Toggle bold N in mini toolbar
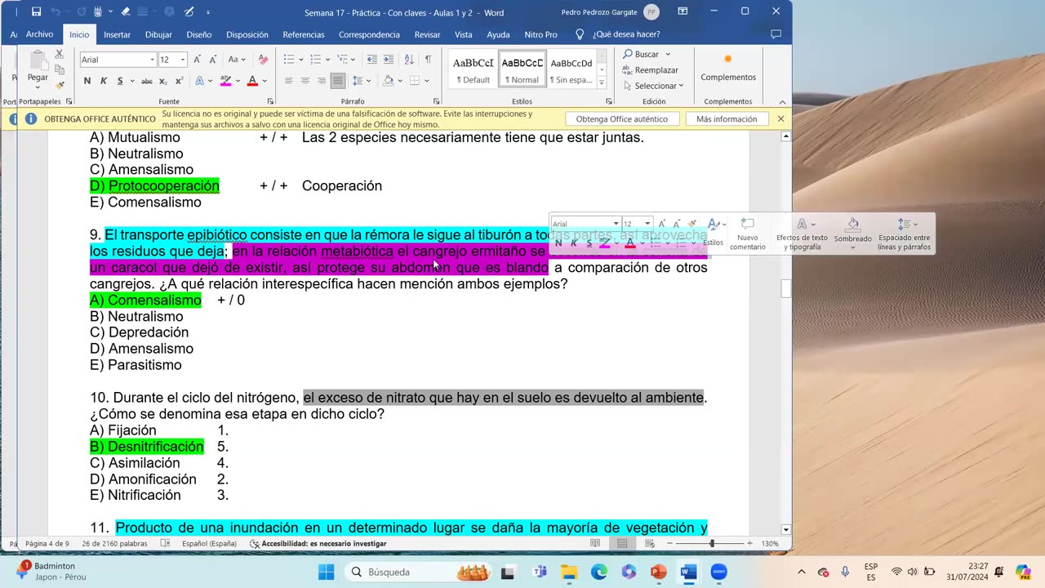Viewport: 1045px width, 588px height. (x=558, y=243)
